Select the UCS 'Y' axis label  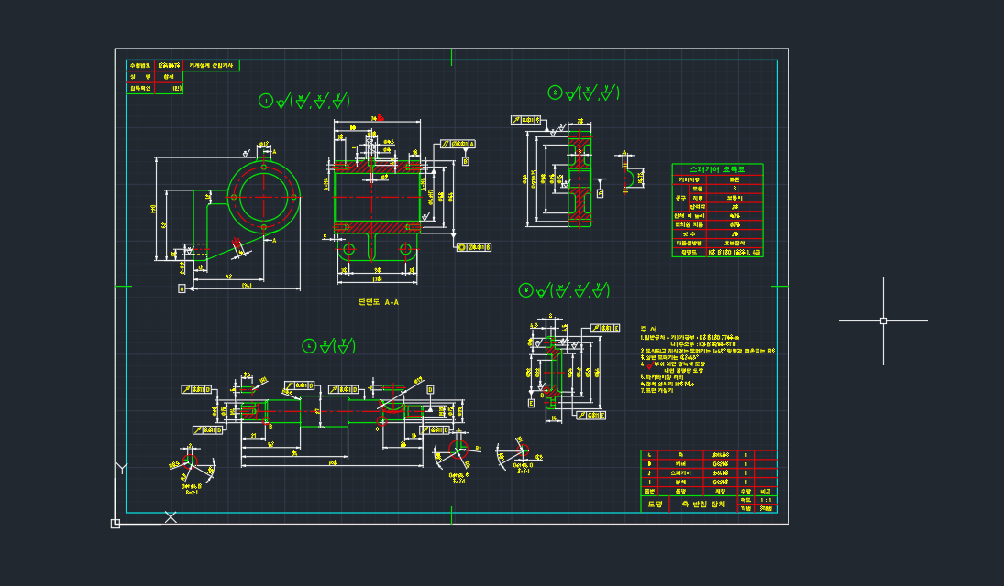(x=122, y=468)
